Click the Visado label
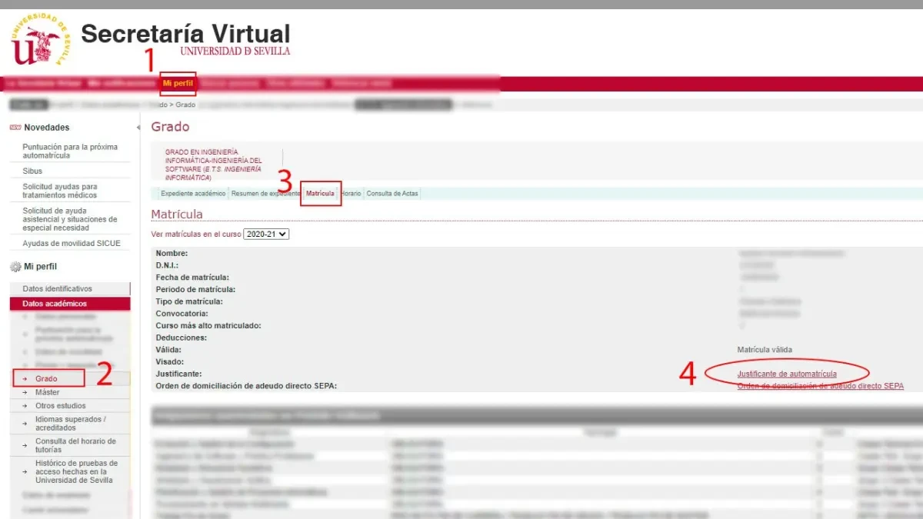 pos(170,361)
